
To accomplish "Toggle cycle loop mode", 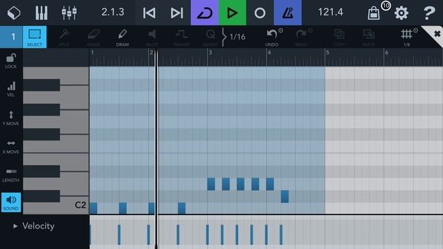I will point(205,12).
